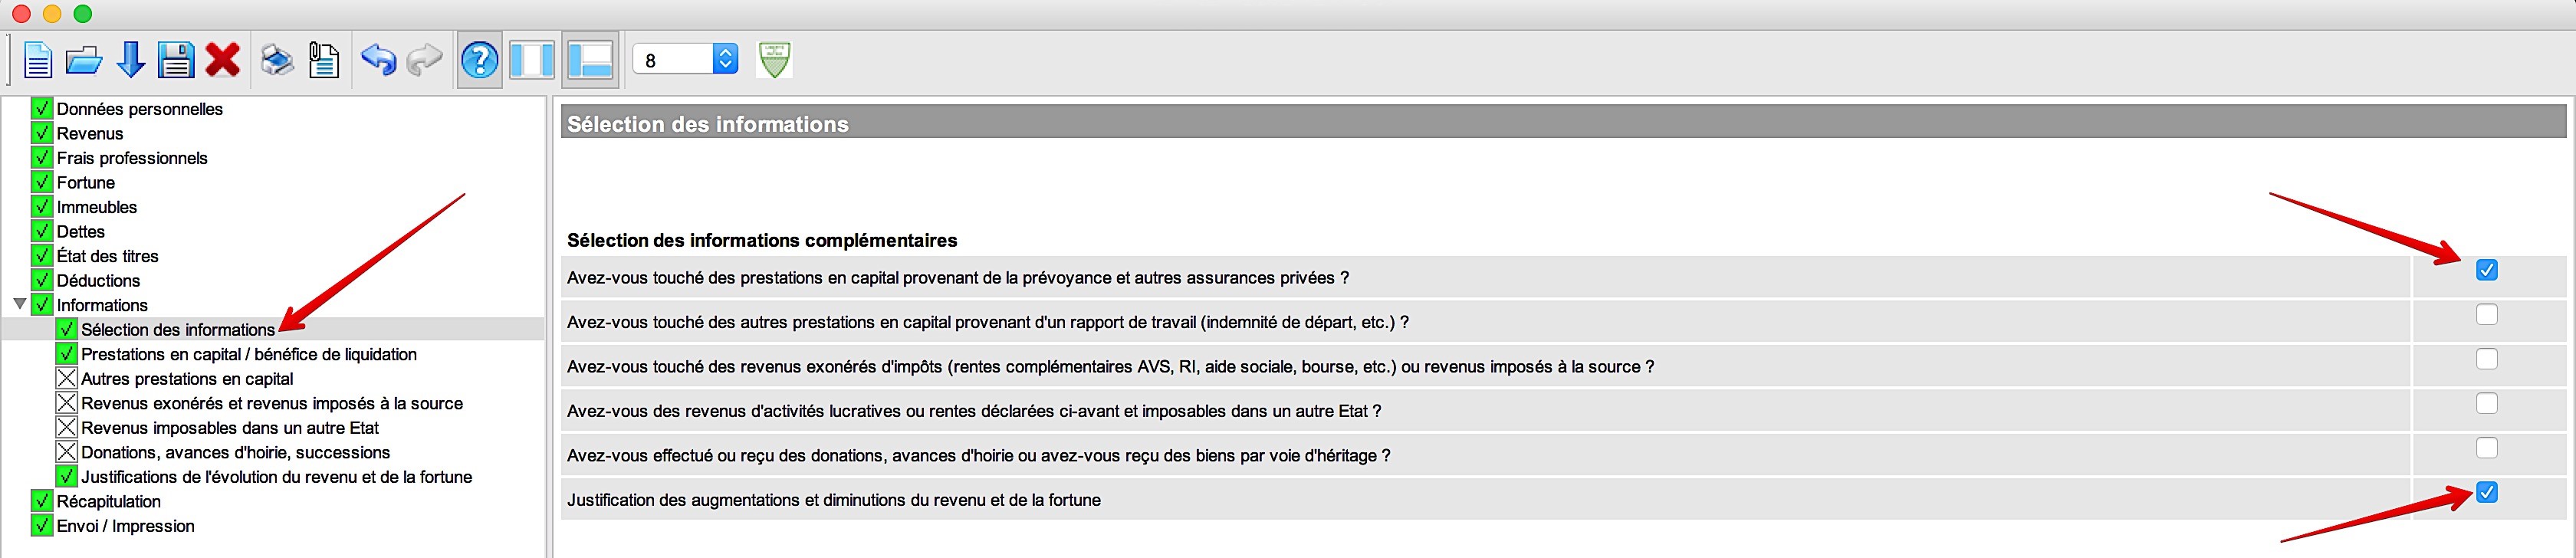Save using the floppy disk icon
The image size is (2576, 558).
coord(176,60)
